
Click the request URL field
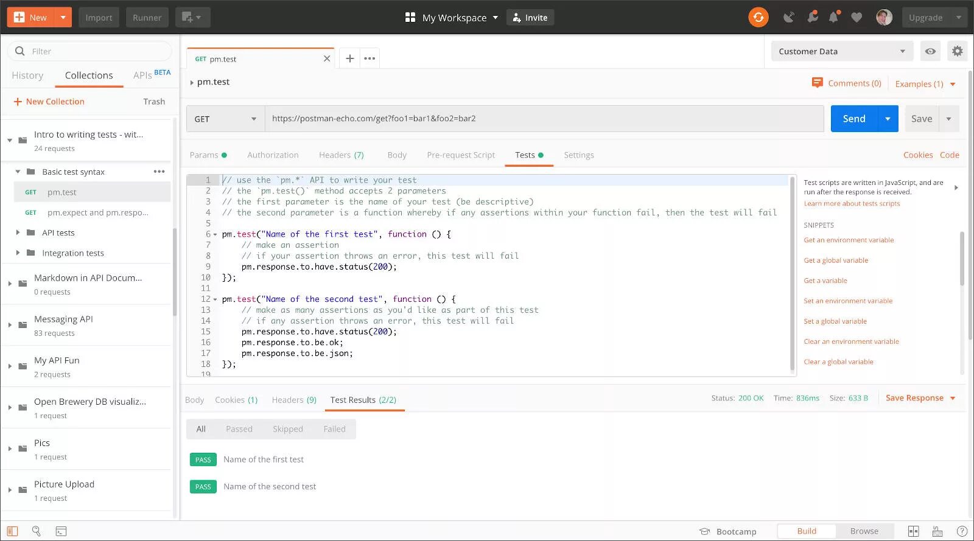tap(544, 119)
